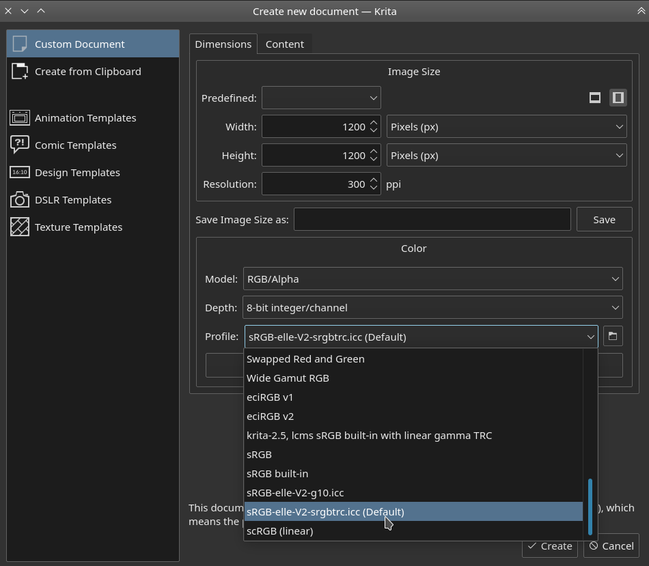Open the Predefined size dropdown

tap(321, 98)
